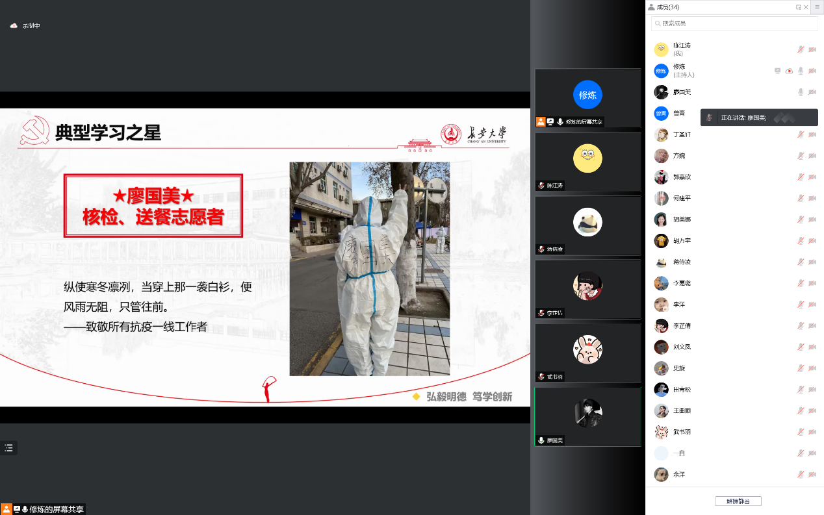This screenshot has height=515, width=824.
Task: Open the list icon at bottom-left of slide
Action: click(8, 447)
